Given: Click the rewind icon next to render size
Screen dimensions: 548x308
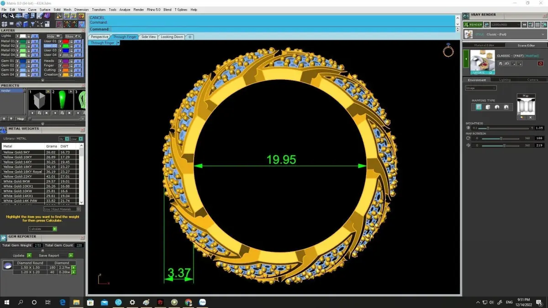Looking at the screenshot, I should pos(525,25).
